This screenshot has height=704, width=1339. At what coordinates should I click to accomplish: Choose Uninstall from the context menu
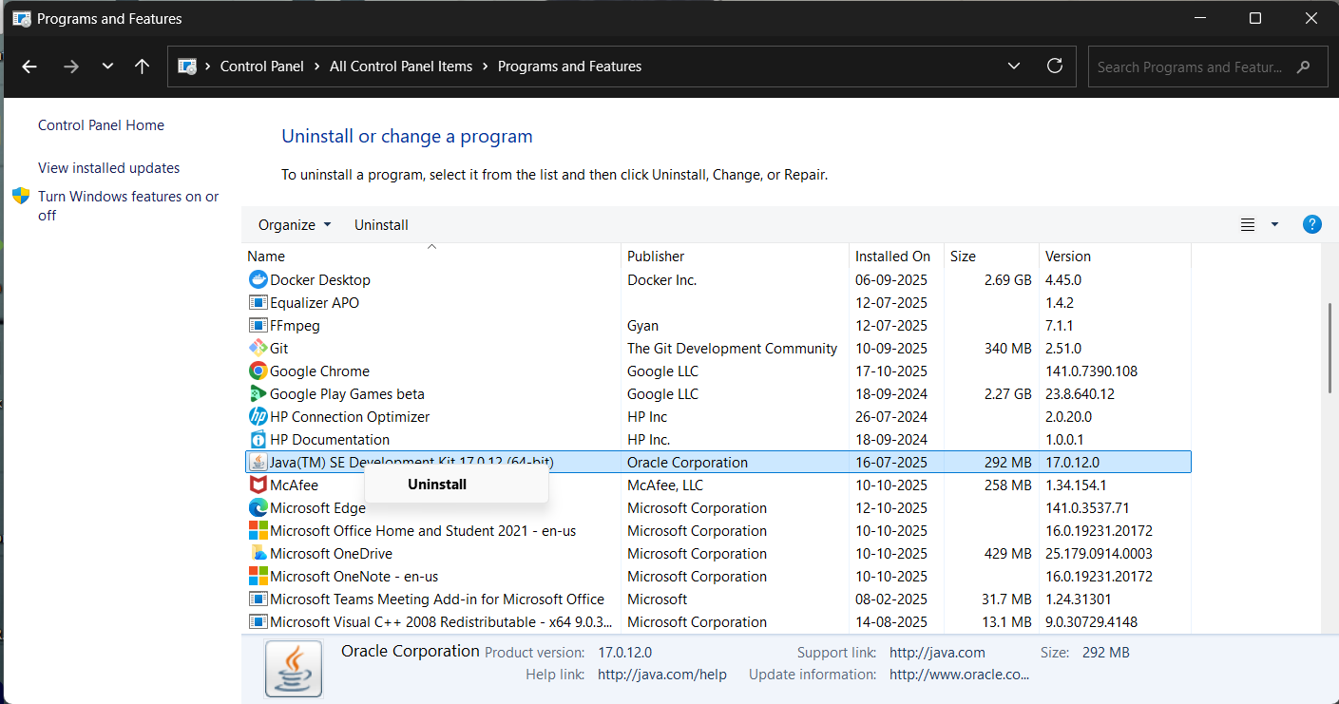(x=436, y=484)
